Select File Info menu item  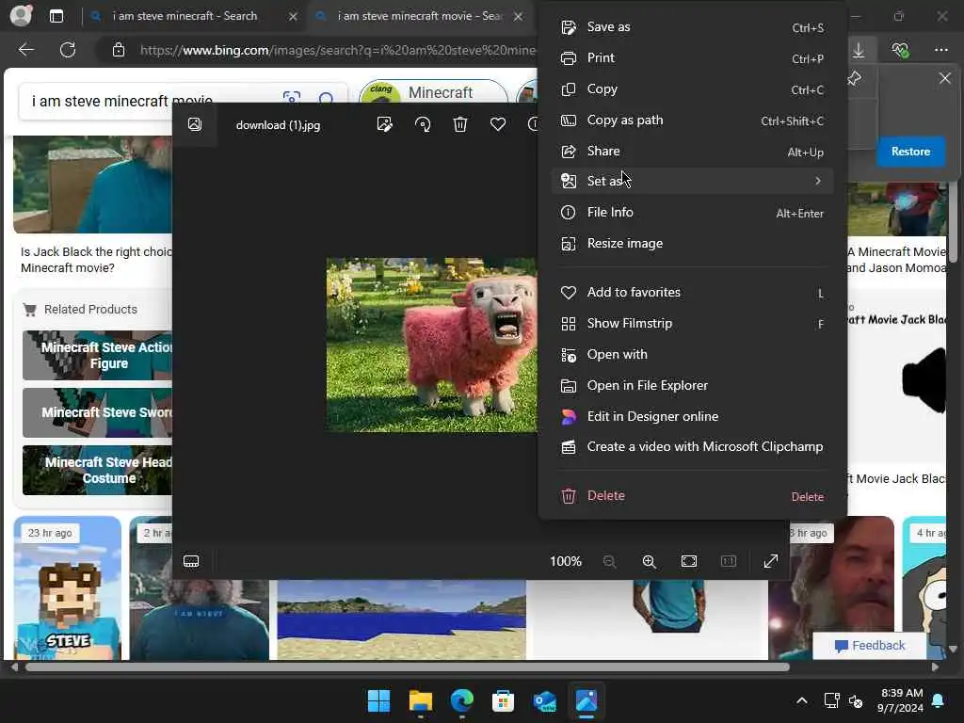click(692, 212)
